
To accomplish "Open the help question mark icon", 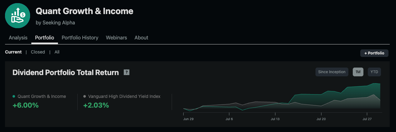I will (x=127, y=73).
